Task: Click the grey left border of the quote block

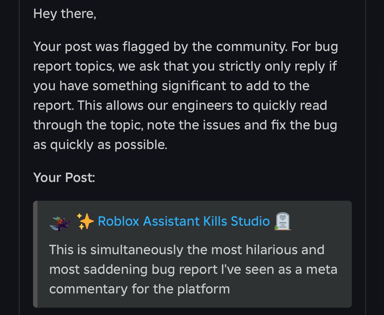Action: tap(35, 254)
